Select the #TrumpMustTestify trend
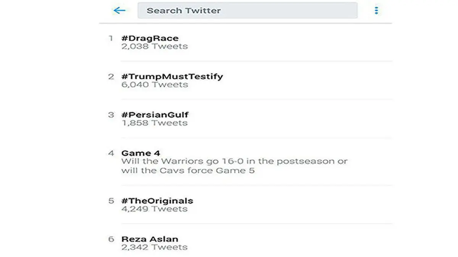458x257 pixels. pyautogui.click(x=172, y=76)
